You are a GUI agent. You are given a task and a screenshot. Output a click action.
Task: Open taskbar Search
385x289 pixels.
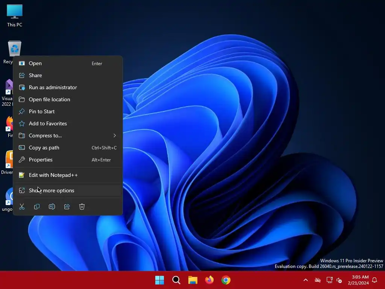point(176,280)
